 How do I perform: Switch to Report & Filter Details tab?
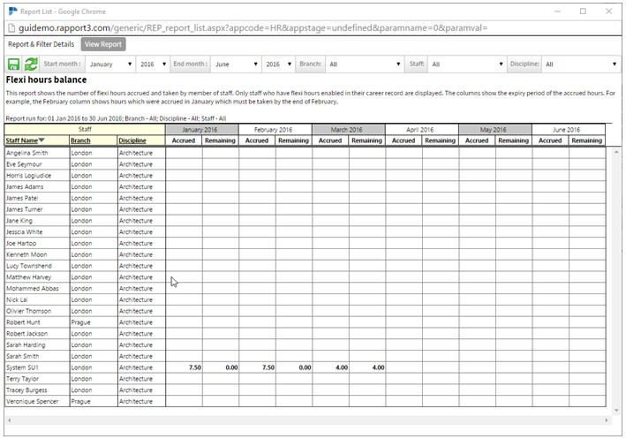[x=41, y=44]
